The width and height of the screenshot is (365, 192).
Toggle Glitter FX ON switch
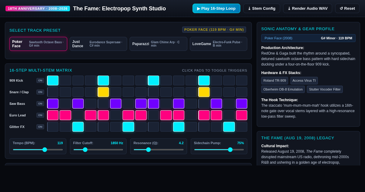pos(40,127)
